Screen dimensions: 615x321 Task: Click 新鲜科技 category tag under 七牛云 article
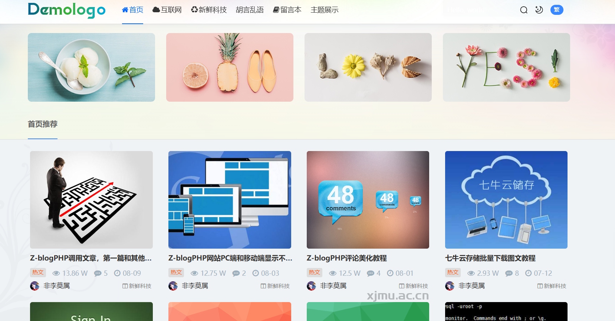[552, 286]
